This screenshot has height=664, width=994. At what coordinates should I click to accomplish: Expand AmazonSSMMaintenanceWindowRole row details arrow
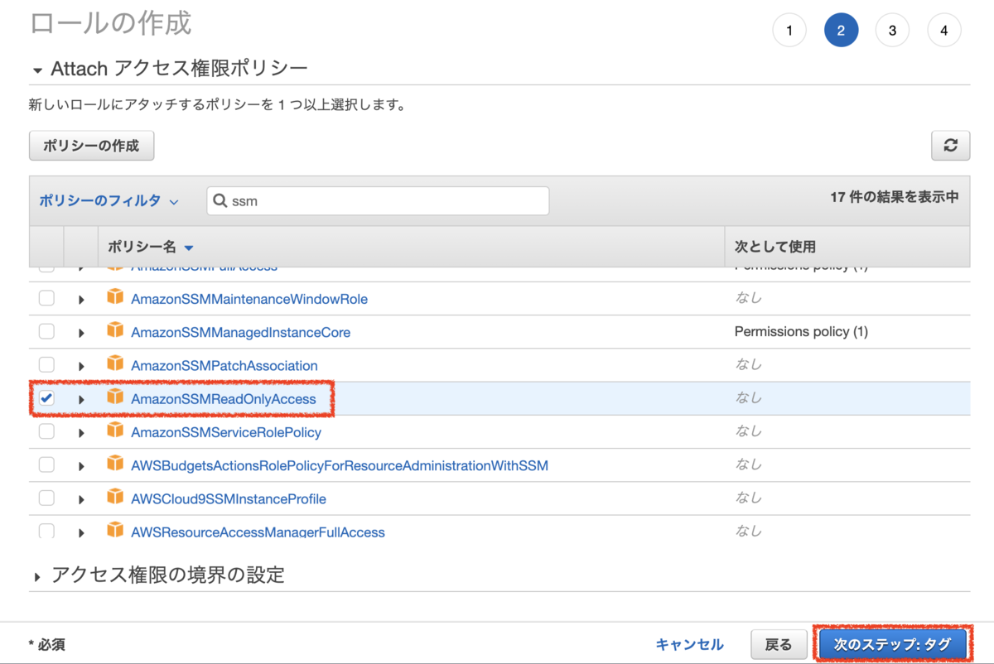(x=81, y=300)
